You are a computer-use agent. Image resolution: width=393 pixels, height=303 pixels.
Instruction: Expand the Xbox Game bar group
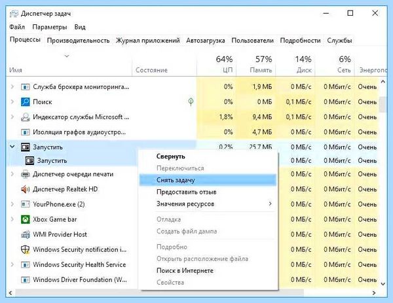click(x=12, y=219)
